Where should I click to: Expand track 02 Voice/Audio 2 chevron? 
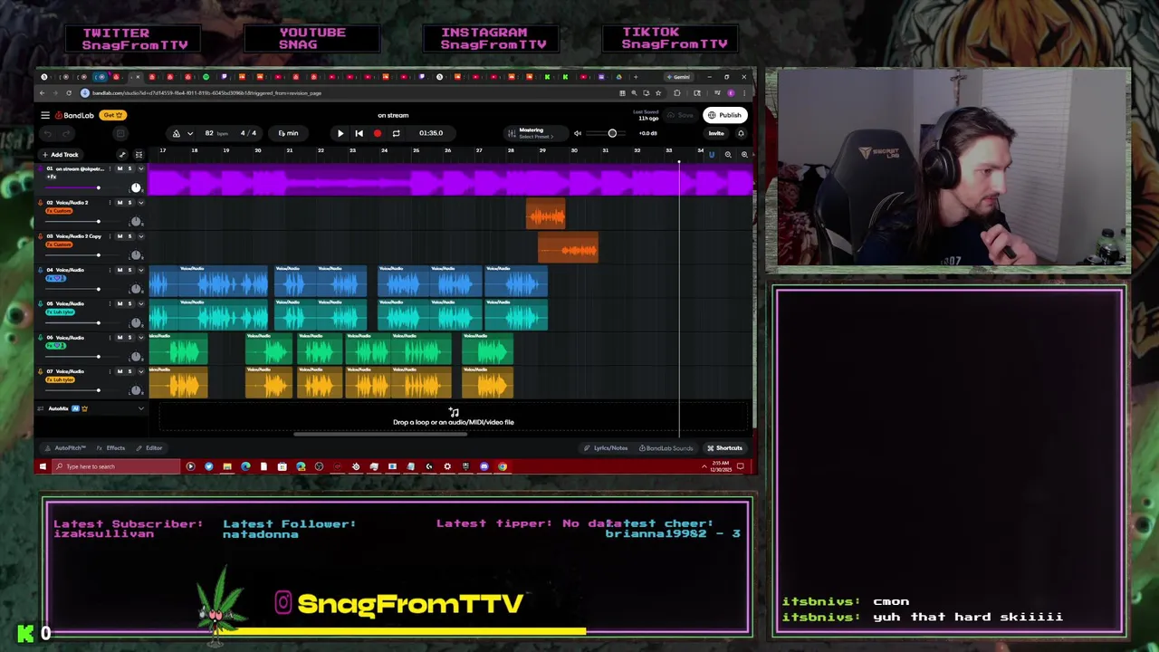[x=141, y=203]
